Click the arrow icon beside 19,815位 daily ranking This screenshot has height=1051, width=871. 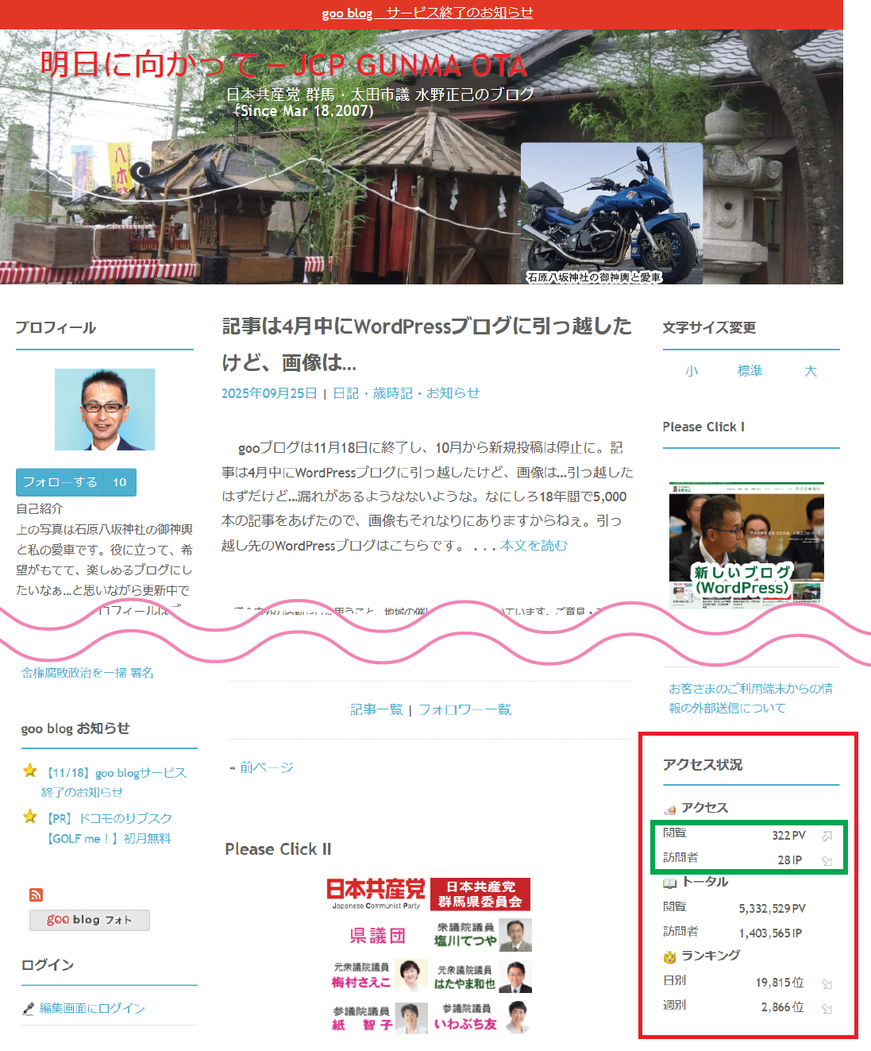pyautogui.click(x=827, y=983)
